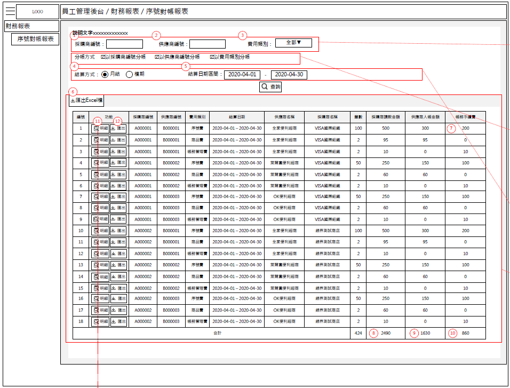Click 匯出 export icon for row 1
The height and width of the screenshot is (388, 510).
tap(118, 129)
